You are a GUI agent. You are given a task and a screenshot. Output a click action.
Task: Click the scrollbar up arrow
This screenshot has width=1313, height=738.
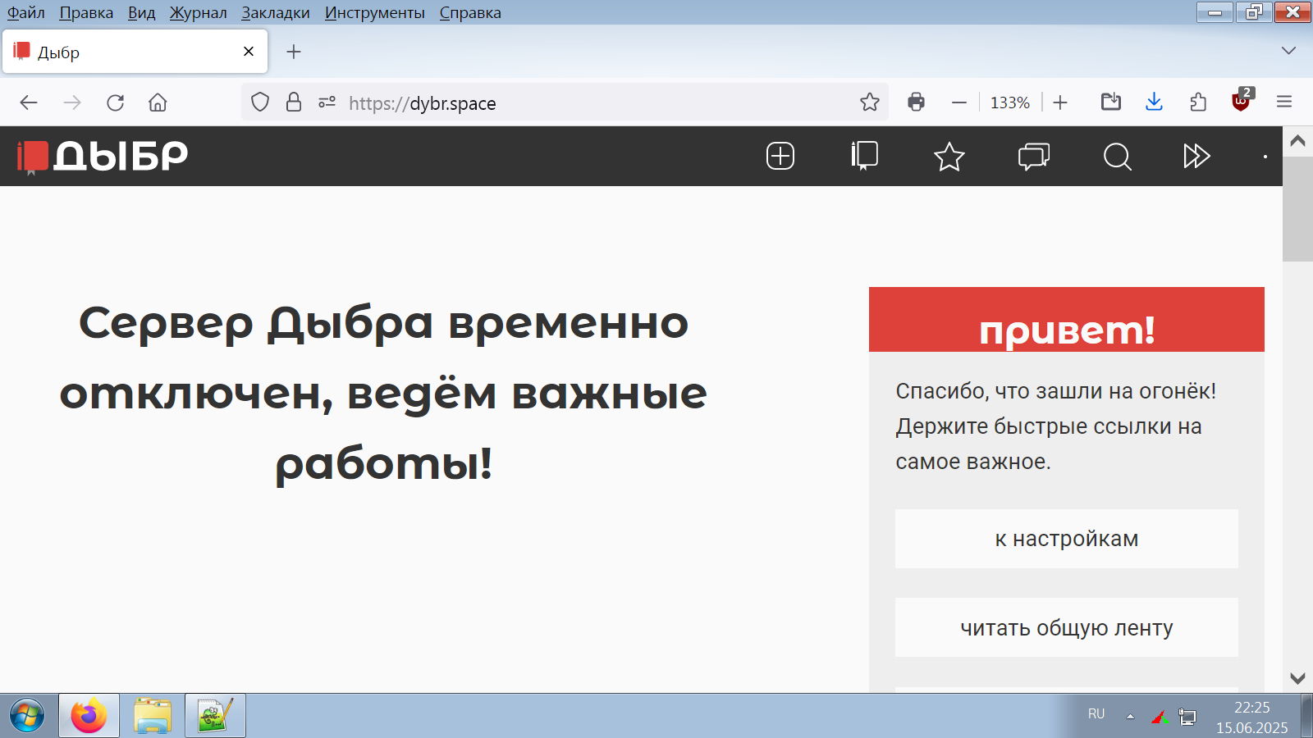(1297, 140)
